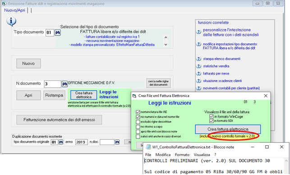This screenshot has width=290, height=175.
Task: Click help icon for personalizza l'intestazione
Action: 198,32
